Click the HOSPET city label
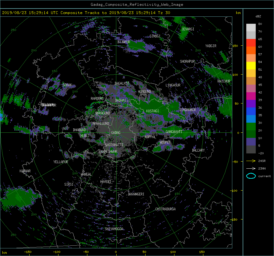This screenshot has height=256, width=274. pos(165,142)
